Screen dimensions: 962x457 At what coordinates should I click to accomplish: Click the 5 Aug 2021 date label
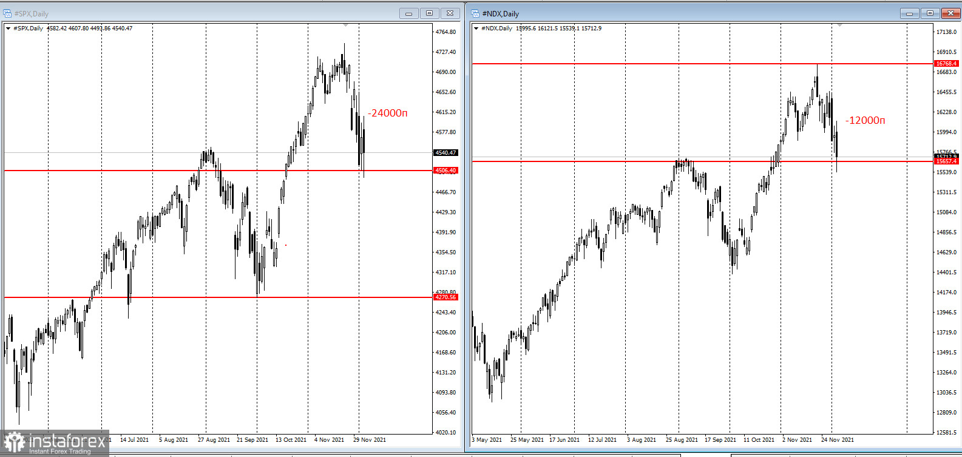tap(174, 440)
